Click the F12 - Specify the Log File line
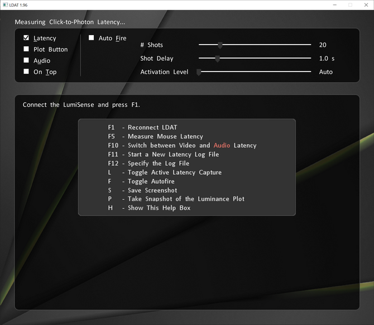 (x=148, y=164)
